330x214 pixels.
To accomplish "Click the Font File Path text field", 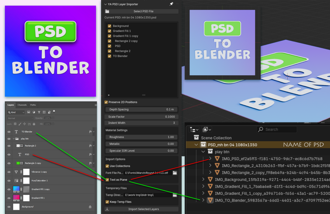I will click(x=148, y=173).
